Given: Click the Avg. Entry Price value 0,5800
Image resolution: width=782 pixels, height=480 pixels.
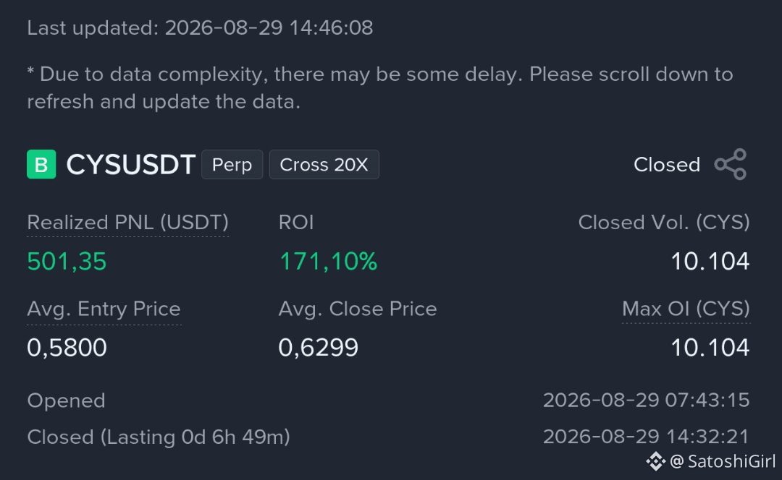Looking at the screenshot, I should (67, 348).
